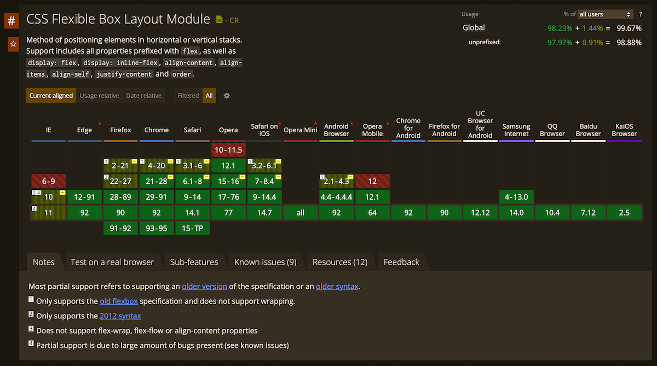Open the green spec document icon next to CR
The image size is (657, 366).
pos(219,20)
